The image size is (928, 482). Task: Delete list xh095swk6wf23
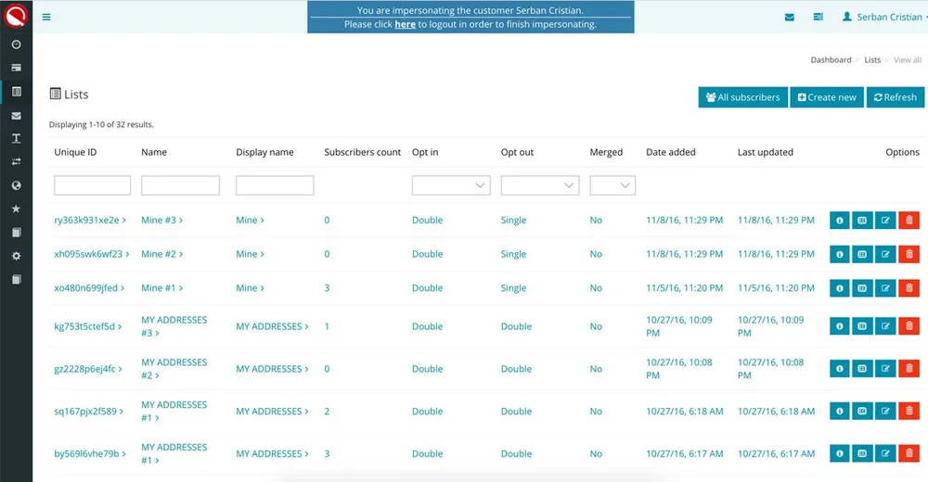coord(909,254)
